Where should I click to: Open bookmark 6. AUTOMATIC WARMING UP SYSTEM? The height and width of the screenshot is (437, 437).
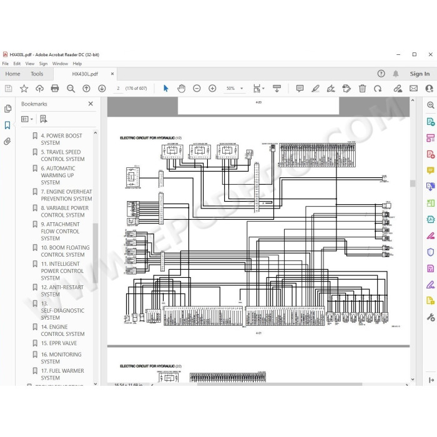[x=57, y=175]
